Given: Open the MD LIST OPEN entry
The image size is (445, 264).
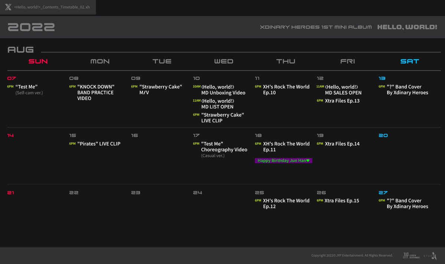Looking at the screenshot, I should 214,104.
